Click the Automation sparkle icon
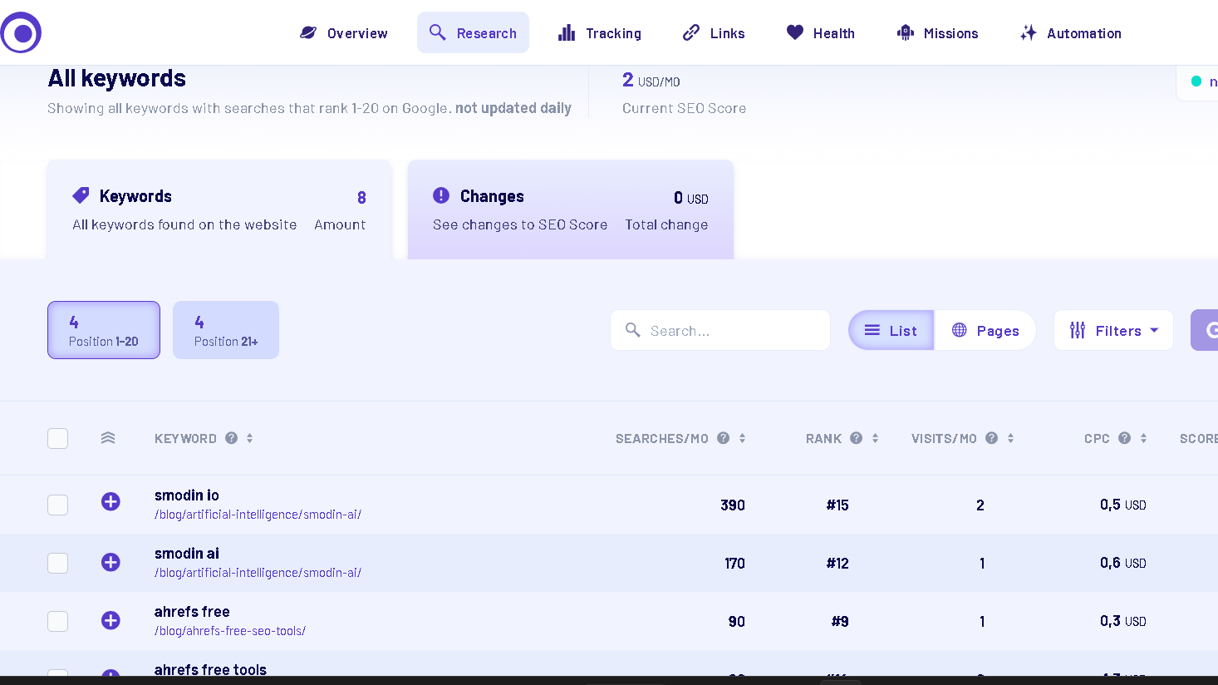This screenshot has width=1218, height=685. point(1029,32)
